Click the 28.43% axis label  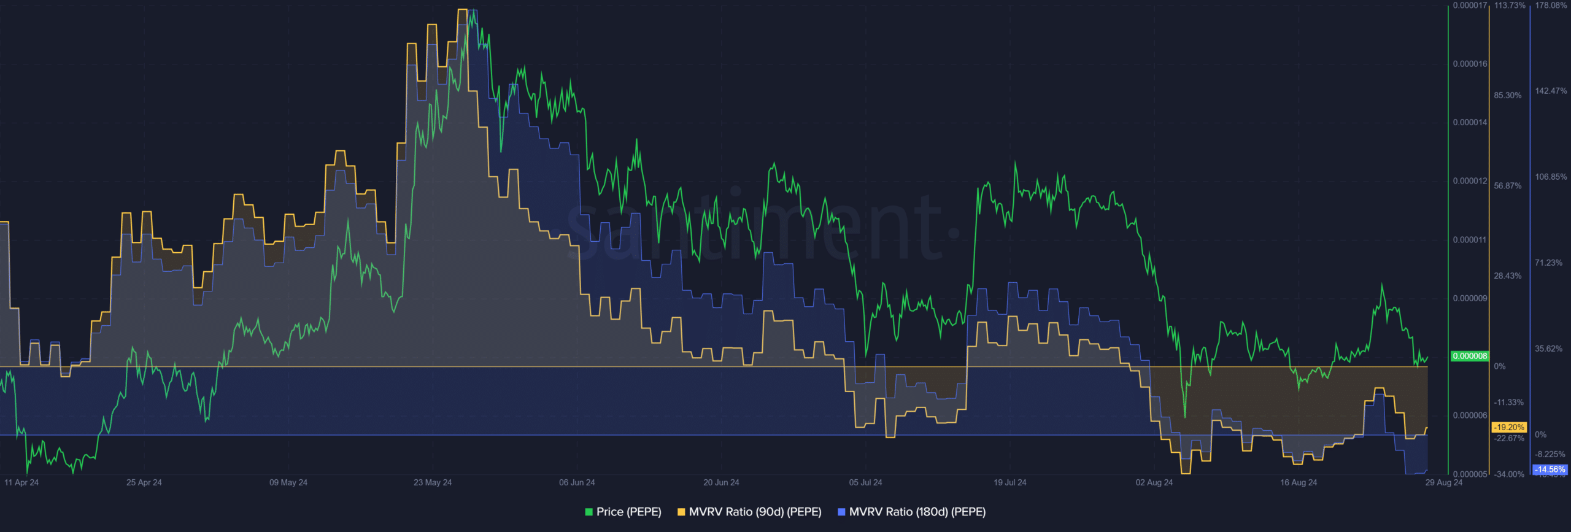click(x=1508, y=276)
